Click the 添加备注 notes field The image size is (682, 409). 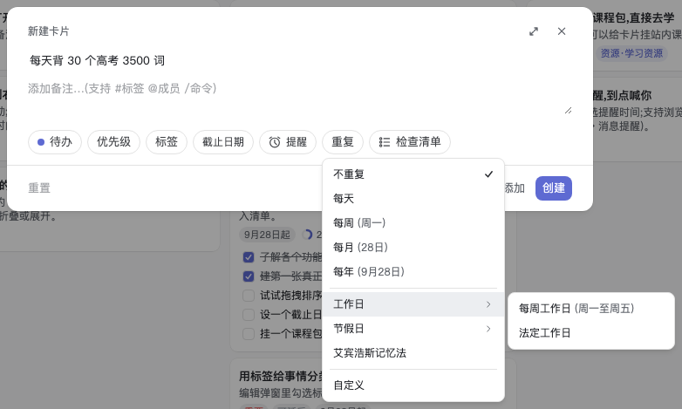[300, 99]
